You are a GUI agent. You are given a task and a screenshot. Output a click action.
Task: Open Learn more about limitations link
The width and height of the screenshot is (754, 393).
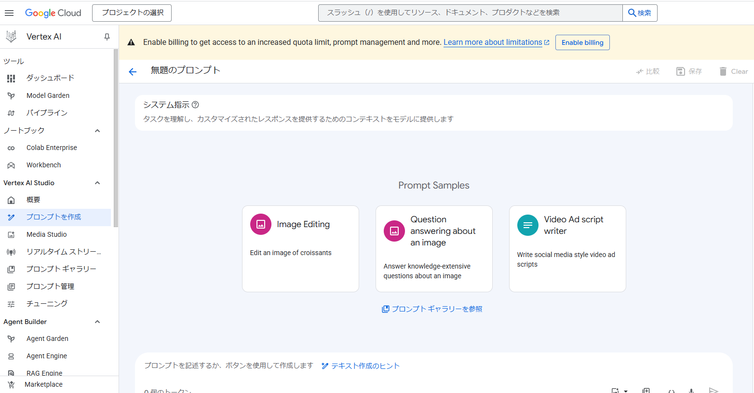tap(493, 42)
